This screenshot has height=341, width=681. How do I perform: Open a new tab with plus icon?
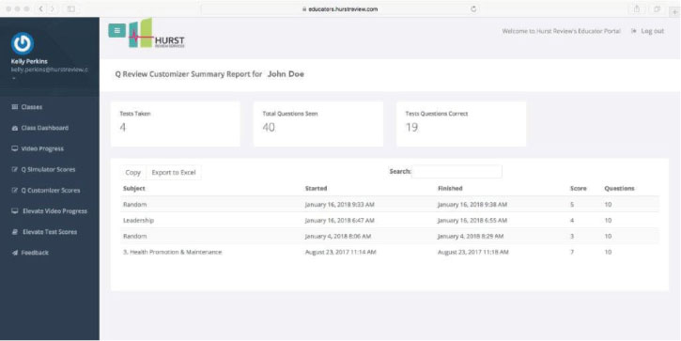[x=675, y=11]
